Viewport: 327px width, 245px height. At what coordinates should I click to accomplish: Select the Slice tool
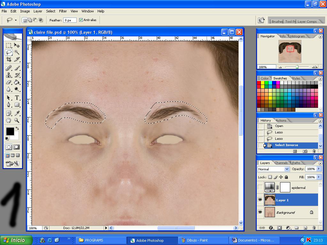coord(17,59)
